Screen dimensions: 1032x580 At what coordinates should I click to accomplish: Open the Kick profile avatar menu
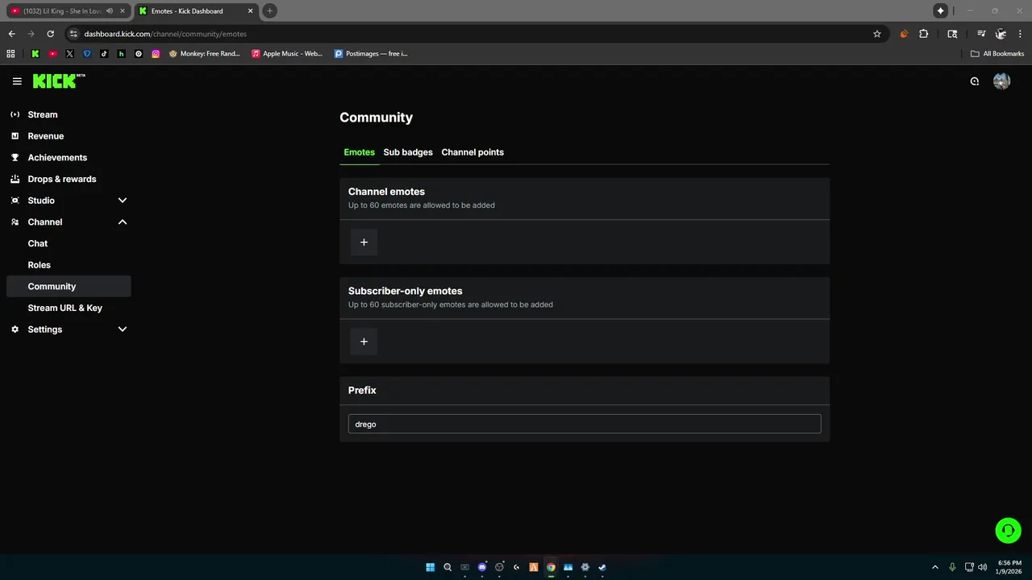1001,81
